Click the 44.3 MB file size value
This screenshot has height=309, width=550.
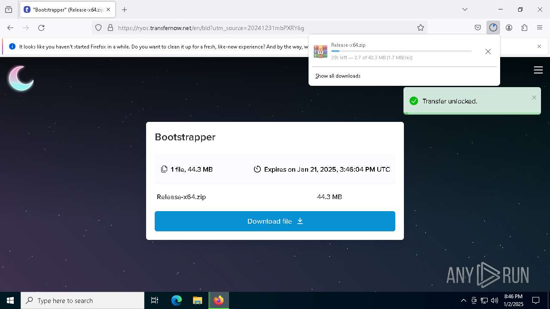[330, 197]
